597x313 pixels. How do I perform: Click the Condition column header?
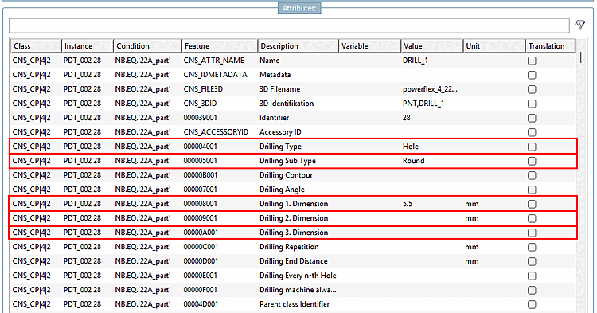click(147, 45)
